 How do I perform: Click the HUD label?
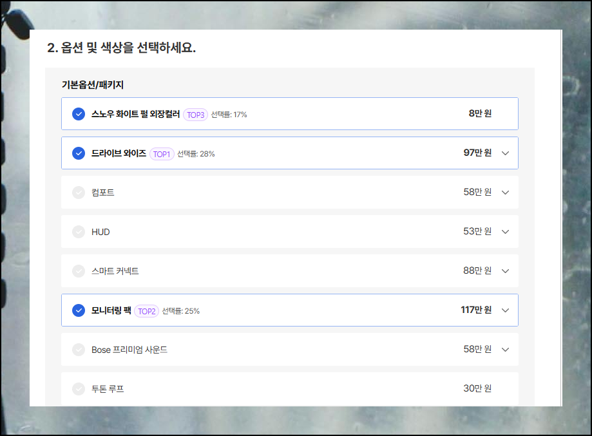click(x=100, y=232)
